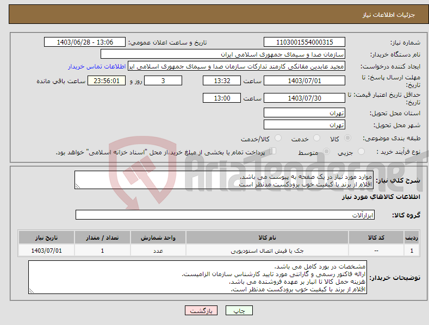Select the کالا radio button
The width and height of the screenshot is (429, 325).
(x=347, y=138)
